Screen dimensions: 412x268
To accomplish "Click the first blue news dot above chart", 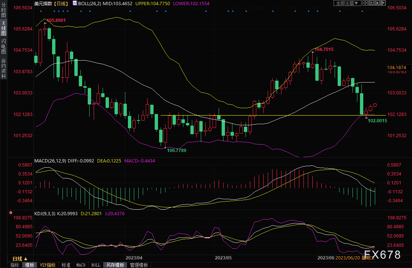I will (x=41, y=11).
